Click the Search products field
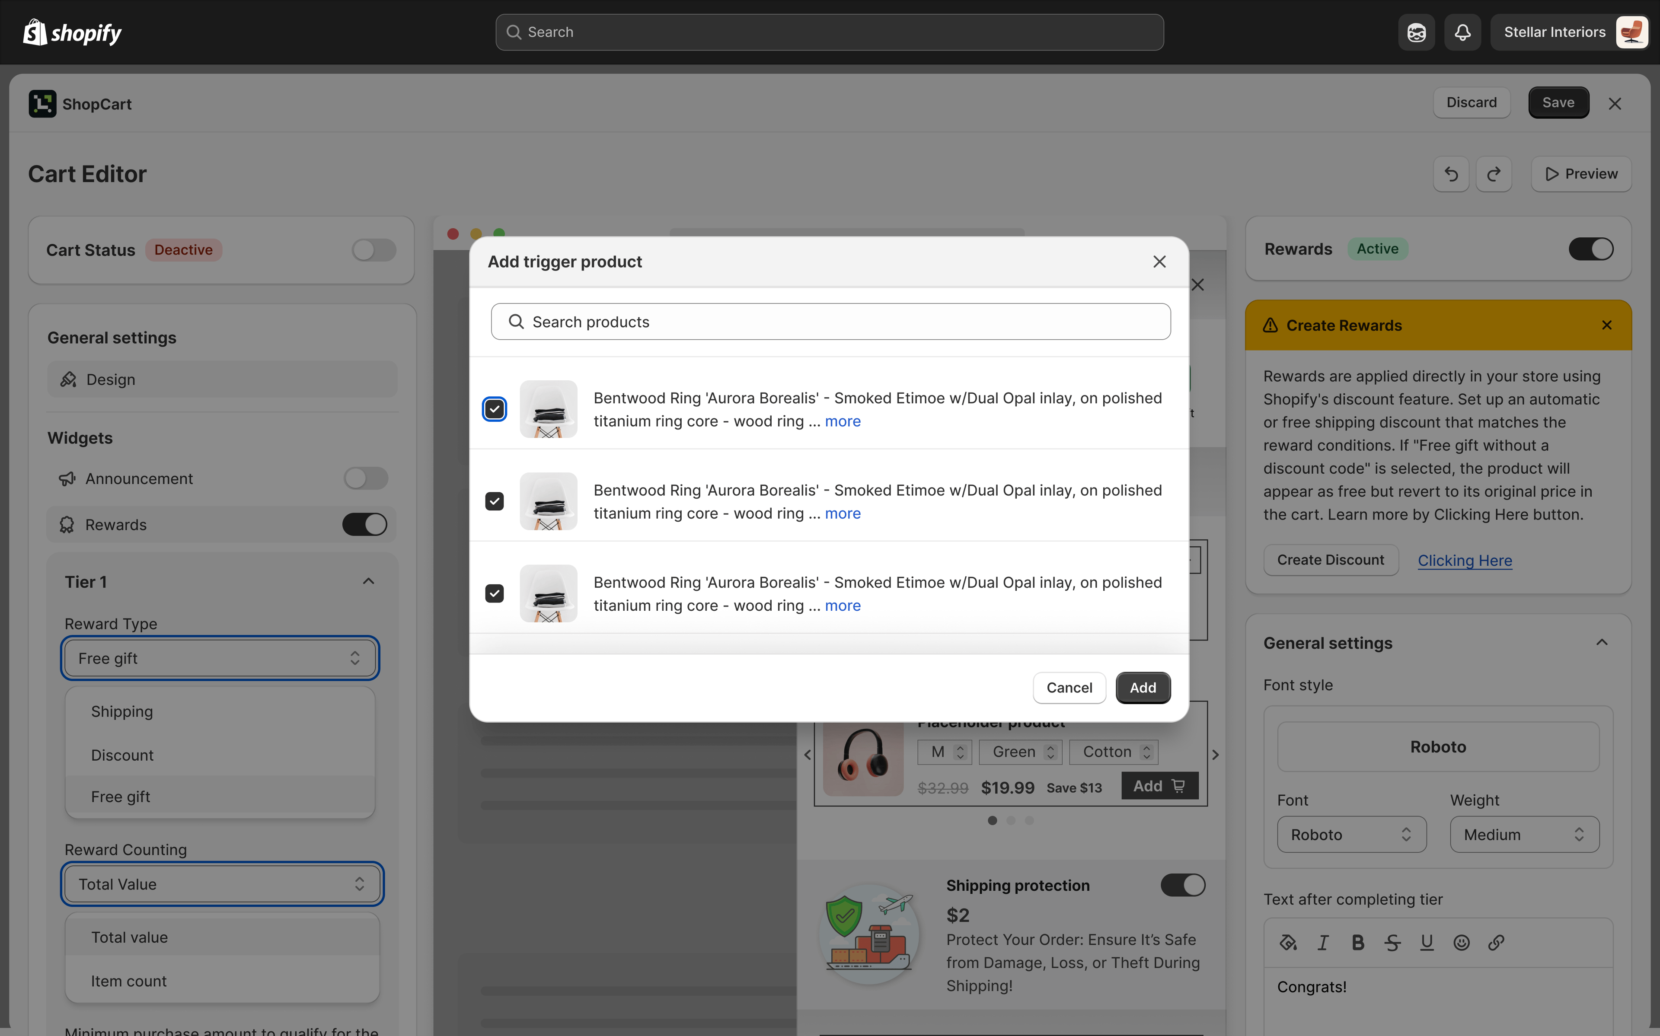 (x=830, y=322)
